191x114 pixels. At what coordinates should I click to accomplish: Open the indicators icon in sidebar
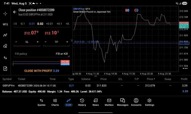[x=5, y=35]
